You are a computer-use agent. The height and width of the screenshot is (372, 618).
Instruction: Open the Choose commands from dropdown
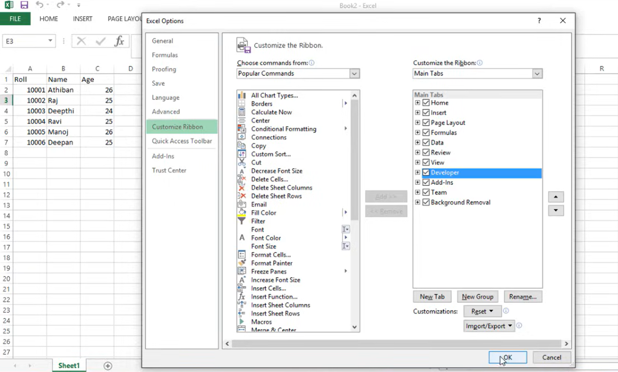tap(354, 73)
